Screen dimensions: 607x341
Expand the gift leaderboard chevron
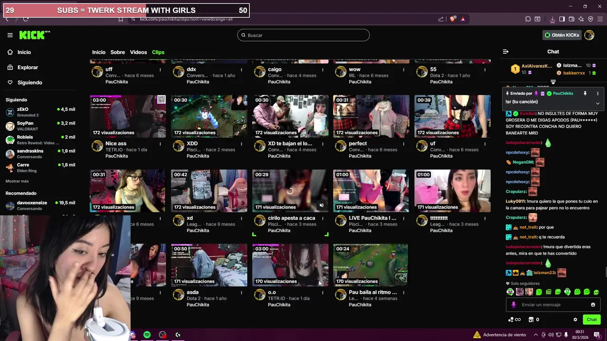(553, 82)
